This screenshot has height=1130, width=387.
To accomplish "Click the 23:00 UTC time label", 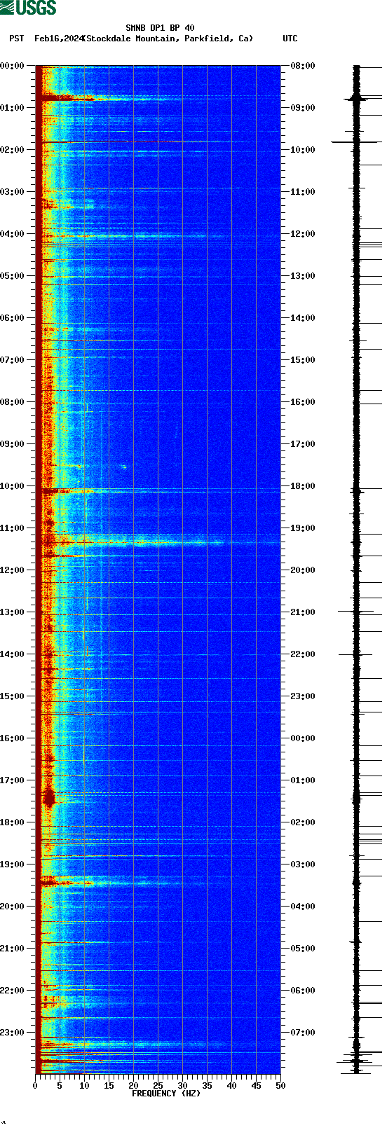I will coord(303,696).
